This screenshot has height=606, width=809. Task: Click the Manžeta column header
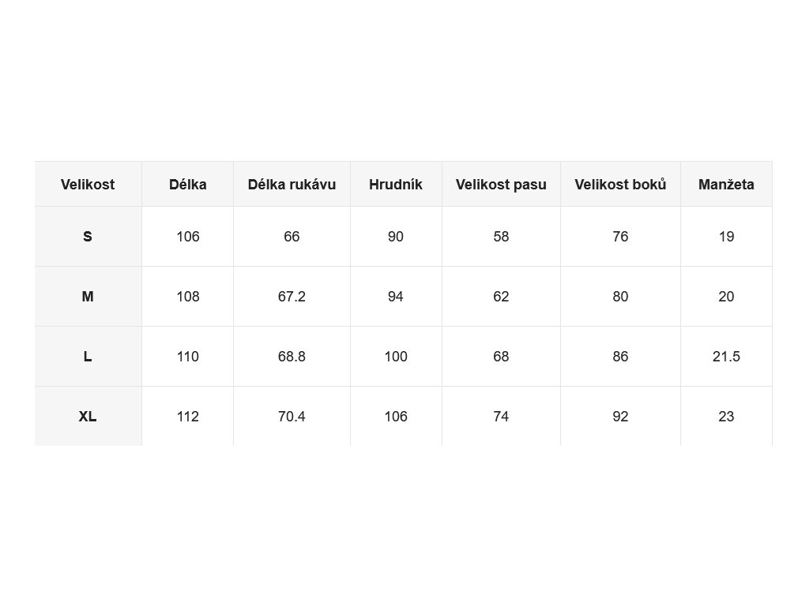pos(727,184)
